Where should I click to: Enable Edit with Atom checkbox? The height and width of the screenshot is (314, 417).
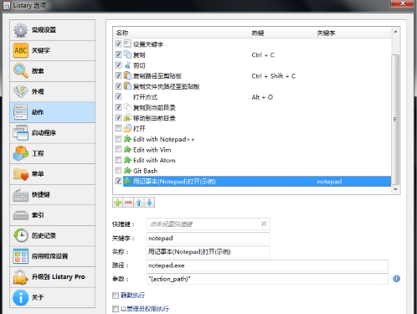click(118, 160)
